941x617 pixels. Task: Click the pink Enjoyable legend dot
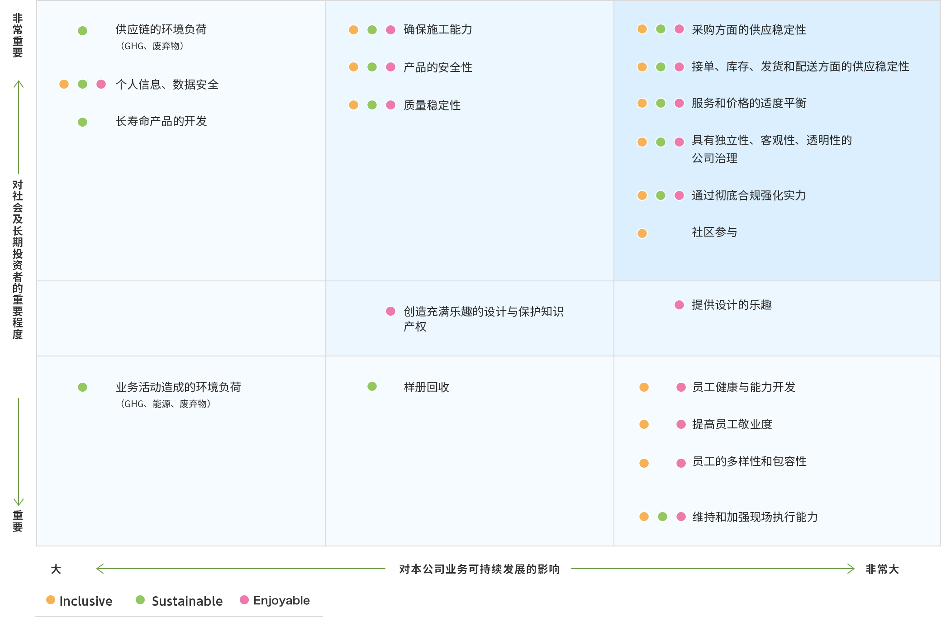click(244, 600)
